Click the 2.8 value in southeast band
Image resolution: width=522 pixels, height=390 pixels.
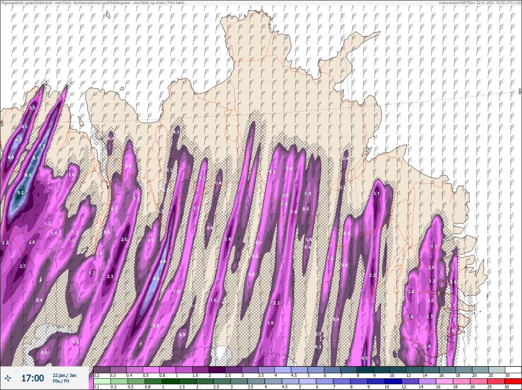453,282
